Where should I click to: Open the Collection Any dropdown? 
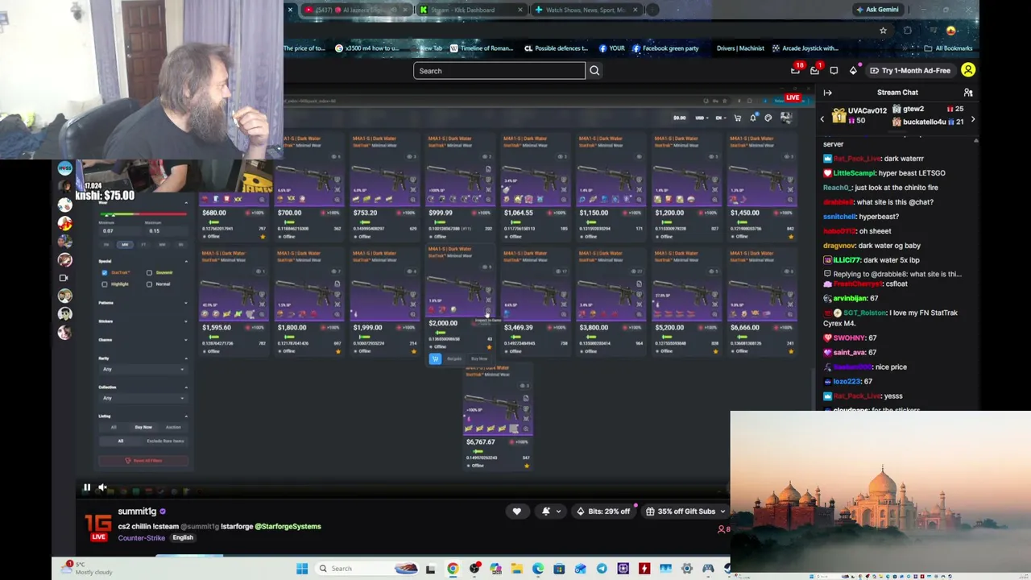(x=143, y=398)
